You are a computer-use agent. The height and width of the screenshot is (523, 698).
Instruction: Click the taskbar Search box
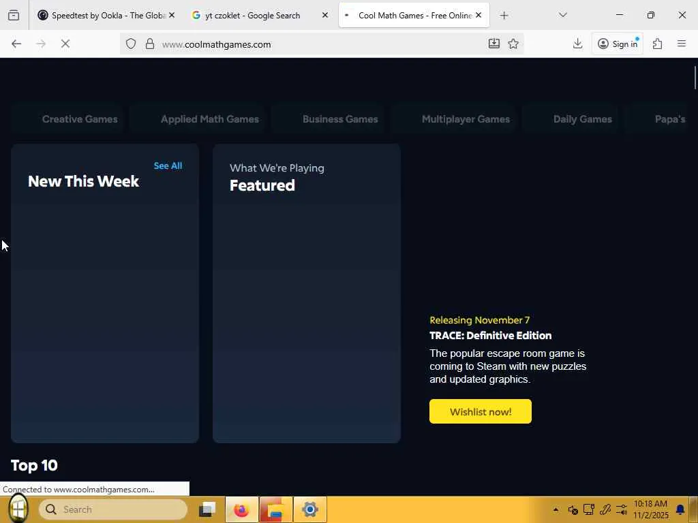(x=113, y=509)
